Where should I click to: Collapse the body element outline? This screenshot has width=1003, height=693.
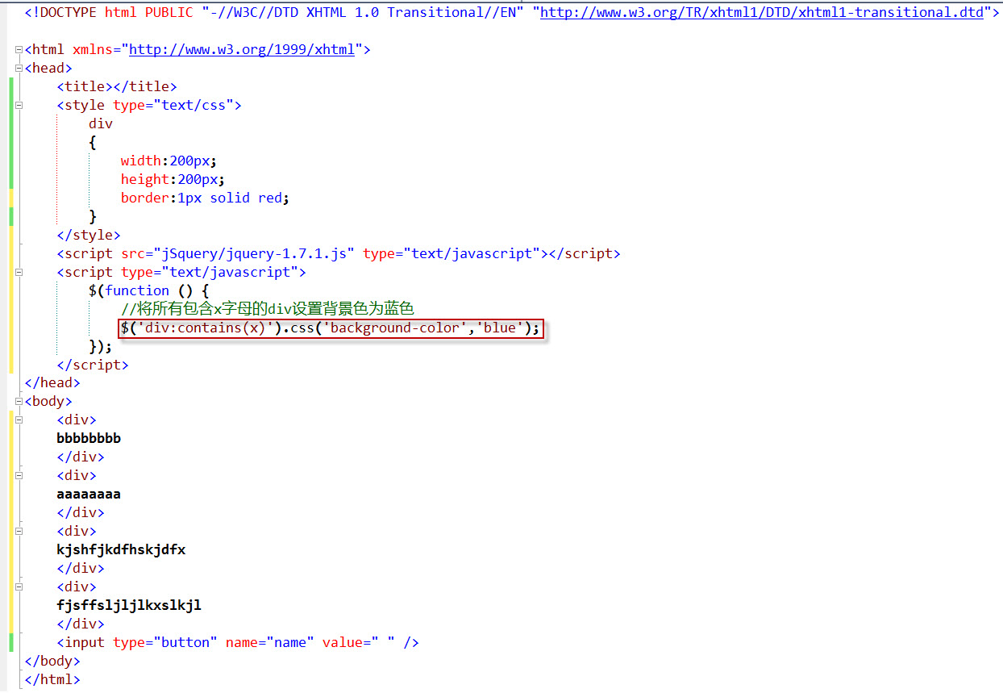(x=19, y=402)
